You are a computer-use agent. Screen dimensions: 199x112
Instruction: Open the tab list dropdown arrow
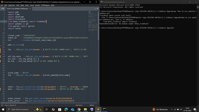(x=97, y=9)
